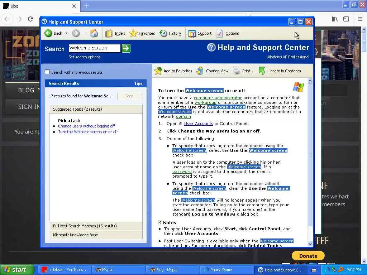
Task: Switch to Panda Dome taskbar button
Action: [x=227, y=270]
